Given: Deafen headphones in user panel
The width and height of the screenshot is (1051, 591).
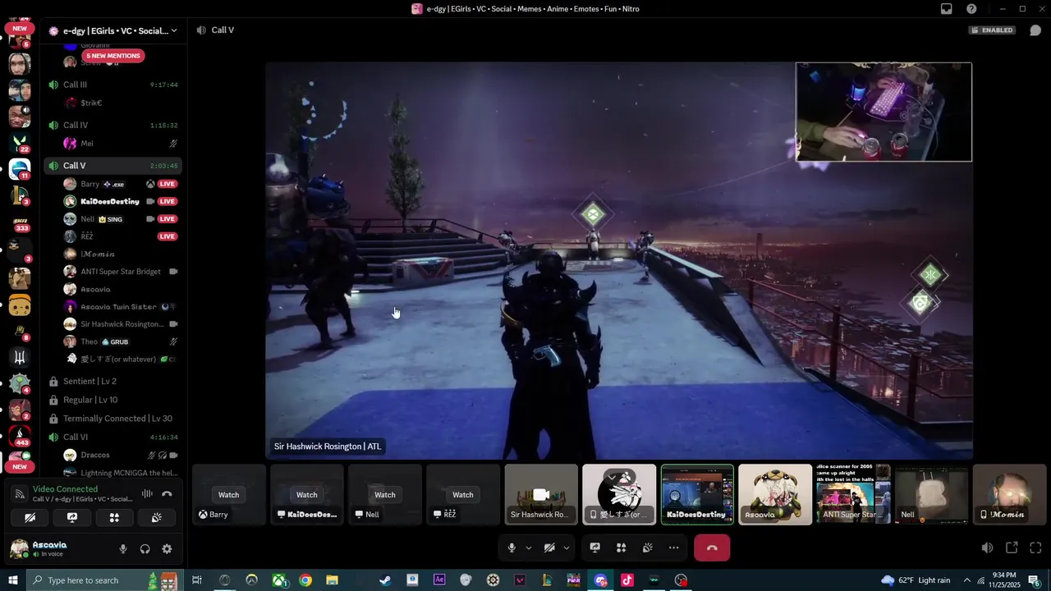Looking at the screenshot, I should [x=145, y=549].
